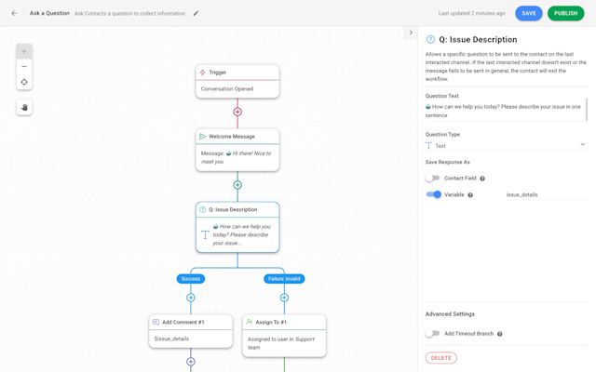Image resolution: width=596 pixels, height=372 pixels.
Task: Enable the Contact Field toggle
Action: click(x=432, y=178)
